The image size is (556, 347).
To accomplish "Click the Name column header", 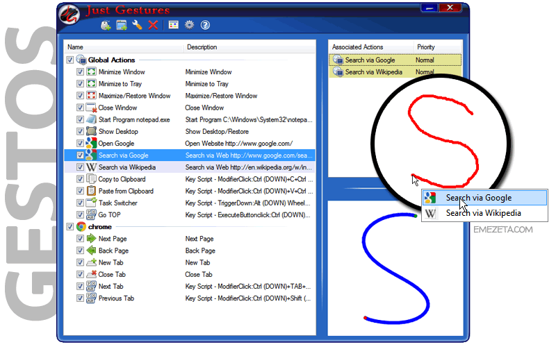I will pos(124,46).
